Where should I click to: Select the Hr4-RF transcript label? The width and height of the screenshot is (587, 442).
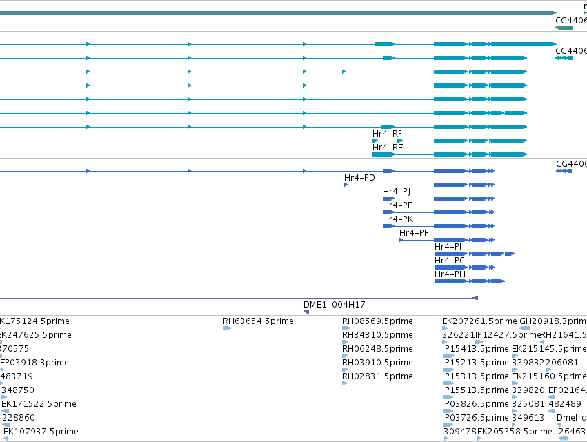coord(387,134)
